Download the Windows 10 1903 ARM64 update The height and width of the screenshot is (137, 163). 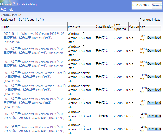click(154, 38)
